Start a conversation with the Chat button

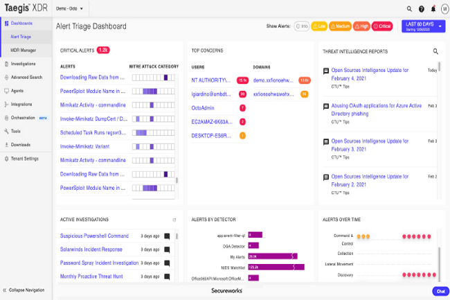440,291
